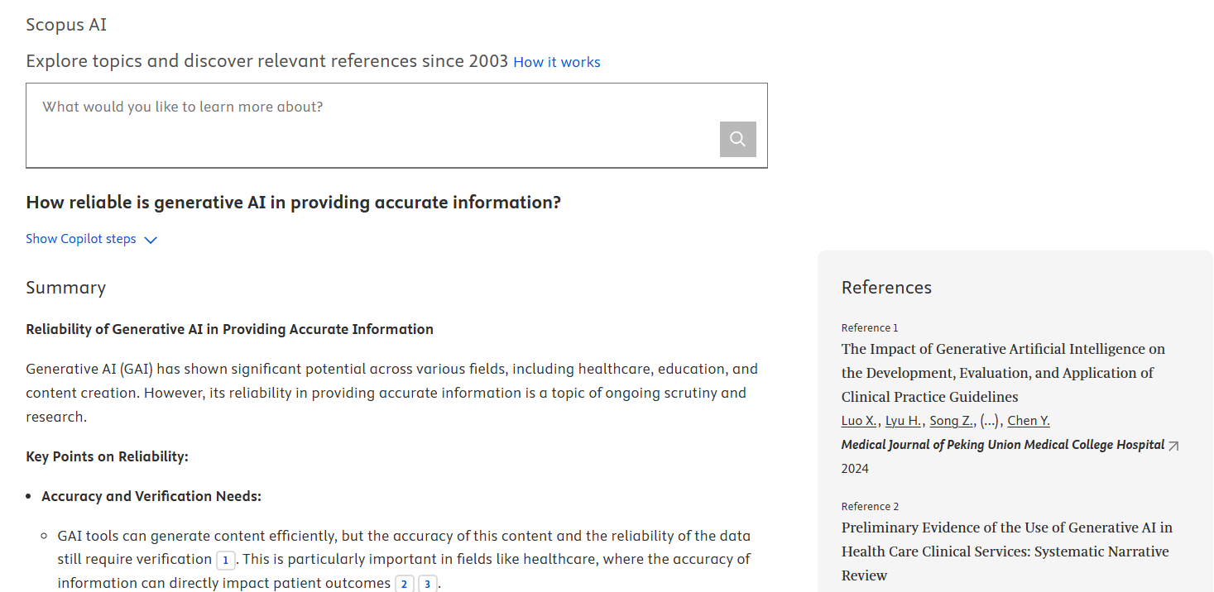The height and width of the screenshot is (592, 1214).
Task: Click citation badge 3 in summary
Action: 427,585
